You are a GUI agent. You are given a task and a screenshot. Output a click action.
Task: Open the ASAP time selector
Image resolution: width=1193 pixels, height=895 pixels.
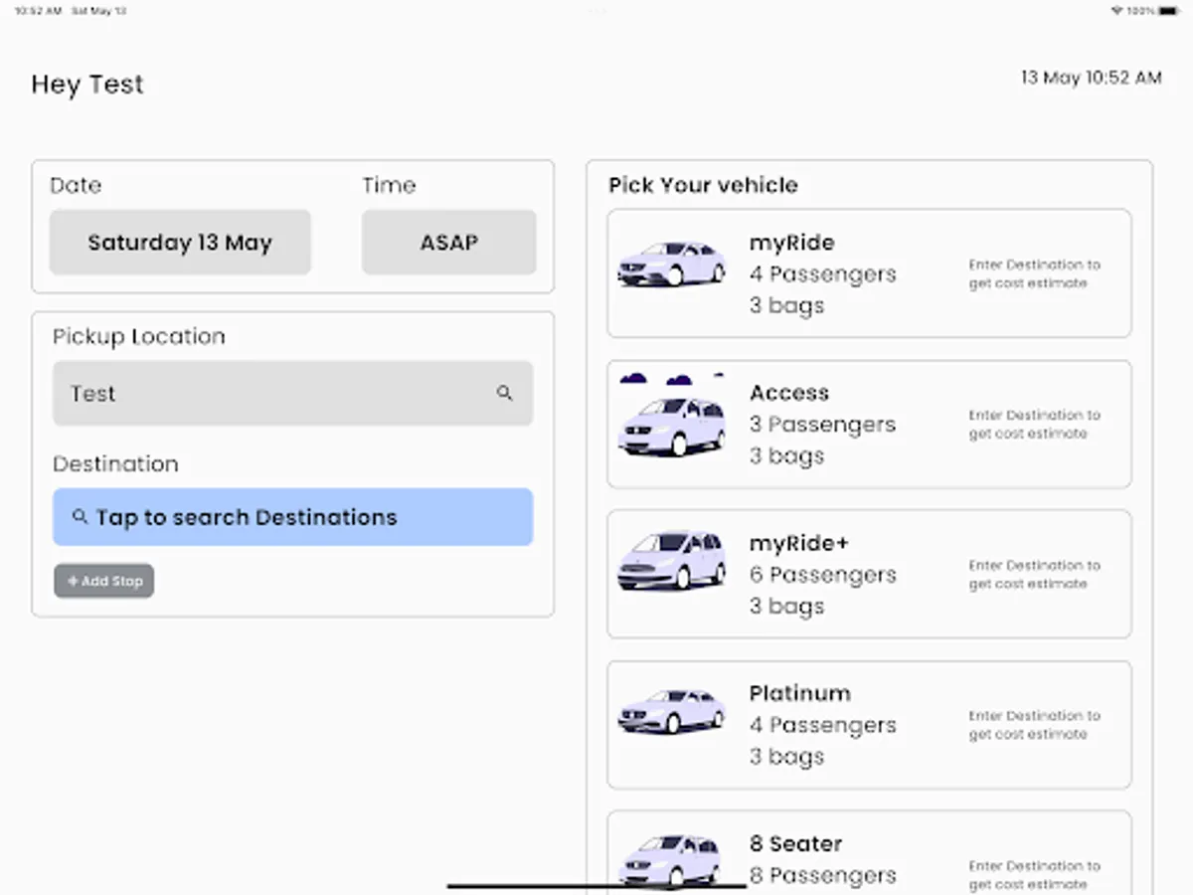(448, 243)
